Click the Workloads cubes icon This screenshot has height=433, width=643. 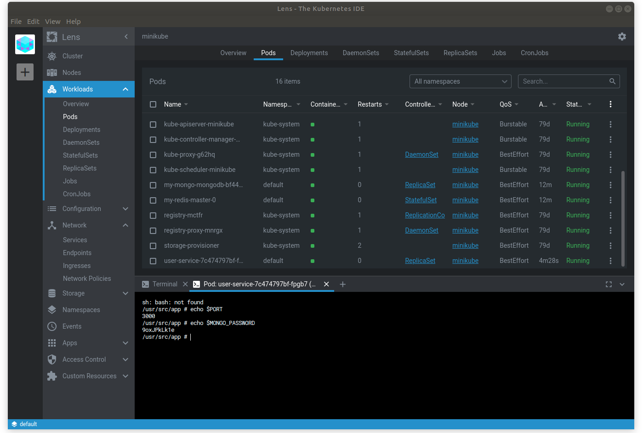[52, 89]
